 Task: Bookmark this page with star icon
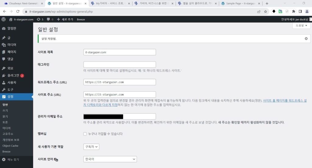coord(265,12)
